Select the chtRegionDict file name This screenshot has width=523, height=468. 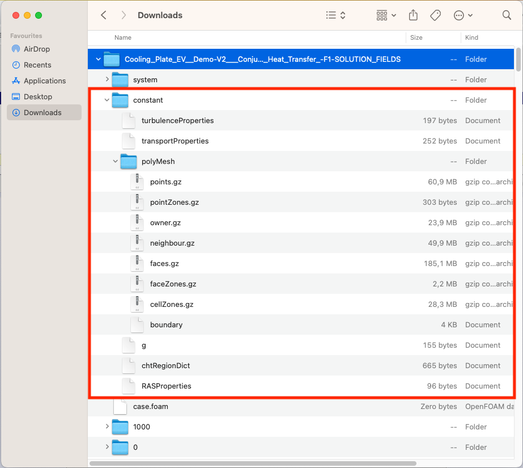tap(166, 365)
